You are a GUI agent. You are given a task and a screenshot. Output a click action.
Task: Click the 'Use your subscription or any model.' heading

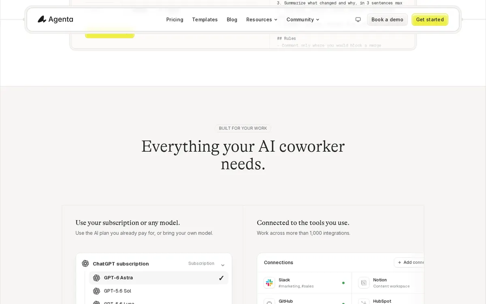click(x=128, y=223)
